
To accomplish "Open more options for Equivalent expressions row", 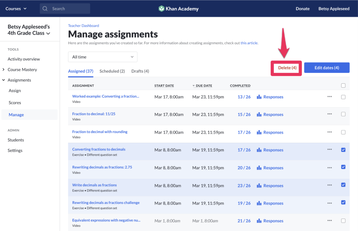I will click(x=330, y=221).
